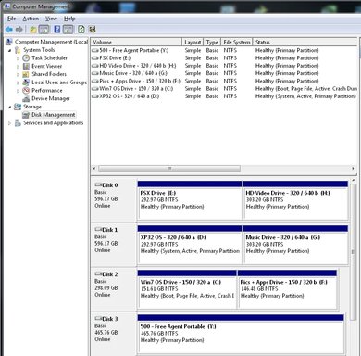Expand the Local Users and Groups node
Image resolution: width=361 pixels, height=356 pixels.
[18, 83]
